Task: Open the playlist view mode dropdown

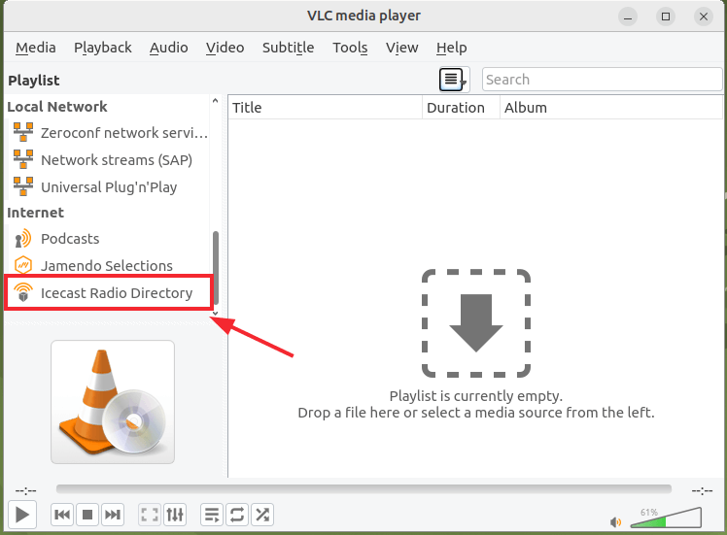Action: [454, 80]
